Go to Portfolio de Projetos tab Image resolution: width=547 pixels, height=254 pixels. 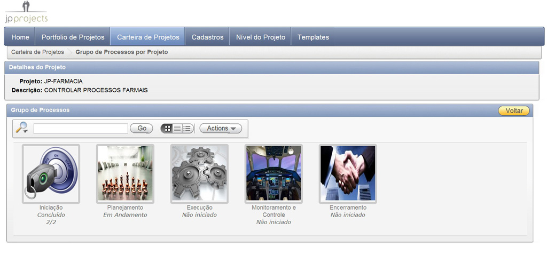tap(73, 37)
